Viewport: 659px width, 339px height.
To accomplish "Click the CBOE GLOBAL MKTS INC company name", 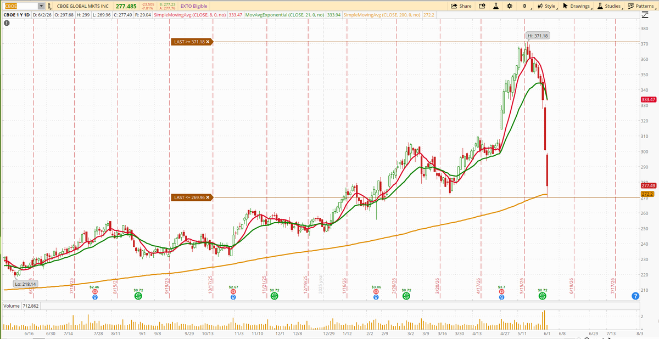I will [82, 6].
